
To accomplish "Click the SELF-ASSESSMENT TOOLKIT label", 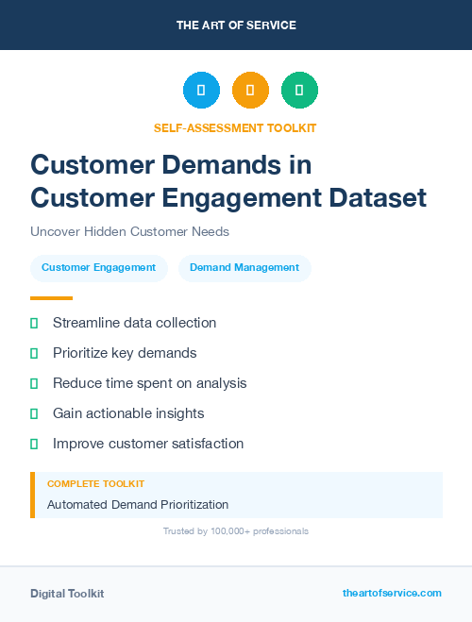I will coord(235,128).
